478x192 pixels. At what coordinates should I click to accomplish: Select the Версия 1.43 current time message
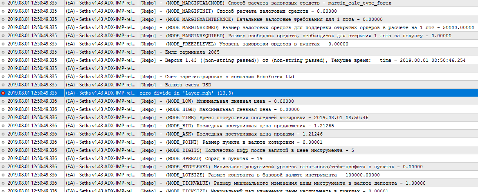coord(303,61)
